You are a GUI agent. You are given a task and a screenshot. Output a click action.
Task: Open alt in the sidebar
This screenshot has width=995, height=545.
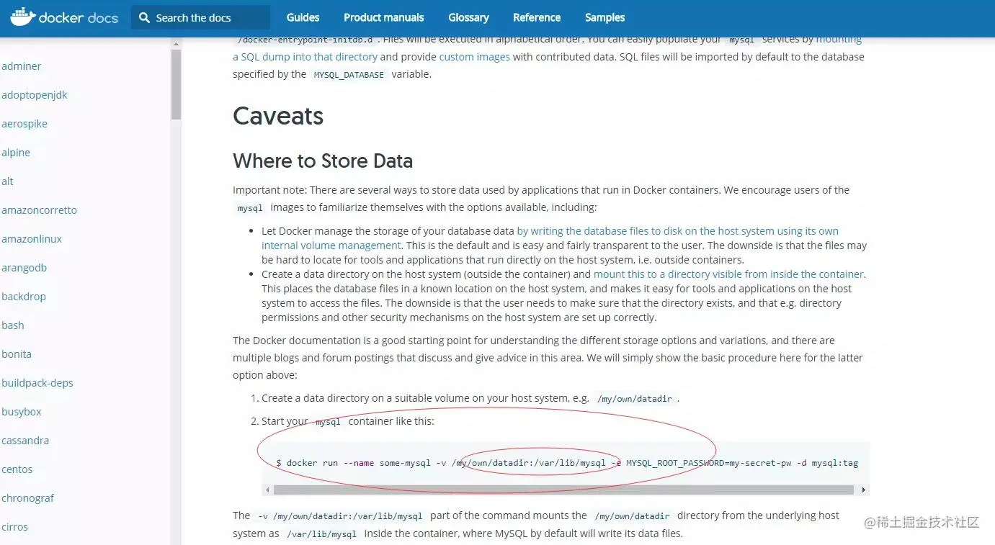tap(7, 181)
